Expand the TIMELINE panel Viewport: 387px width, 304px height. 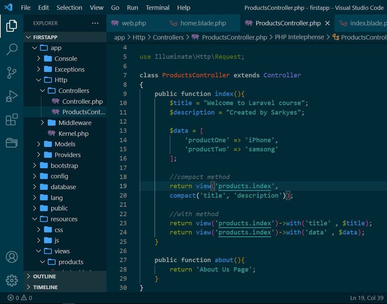click(x=65, y=287)
